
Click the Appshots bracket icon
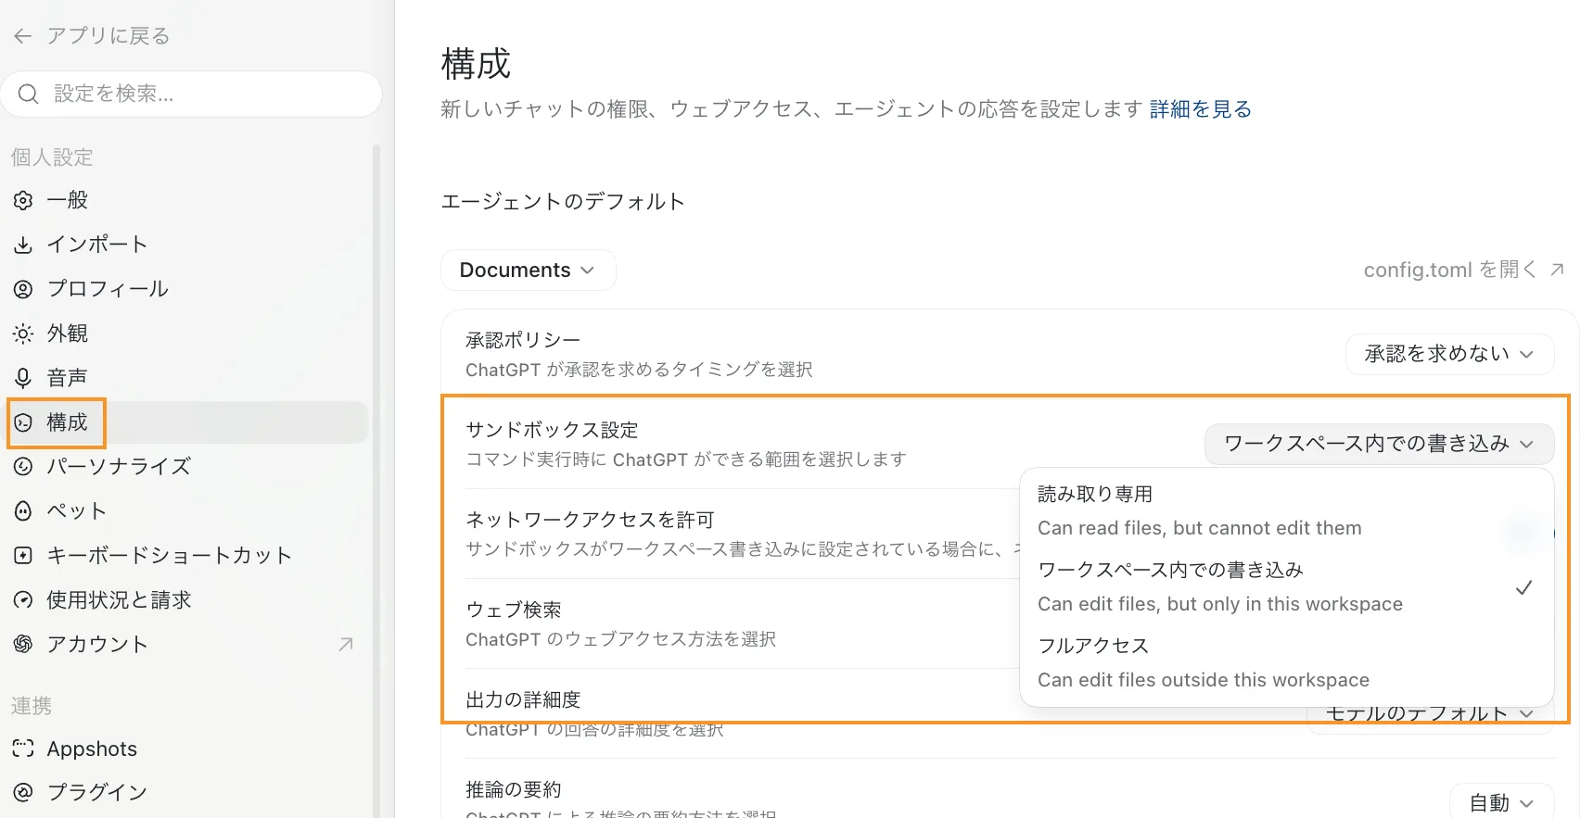(23, 749)
